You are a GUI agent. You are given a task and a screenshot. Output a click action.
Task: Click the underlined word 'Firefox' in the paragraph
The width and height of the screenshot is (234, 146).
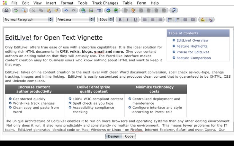136,130
